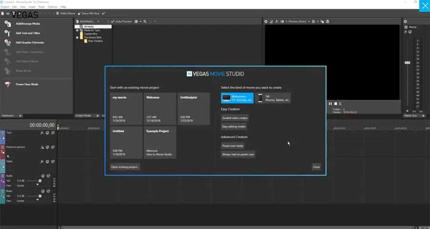The width and height of the screenshot is (430, 229).
Task: Open Picture-in-picture track hamburger menu
Action: (2, 147)
